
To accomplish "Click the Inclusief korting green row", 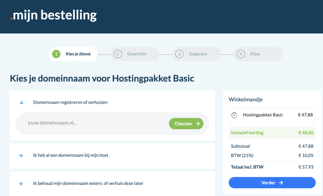I will [x=272, y=133].
